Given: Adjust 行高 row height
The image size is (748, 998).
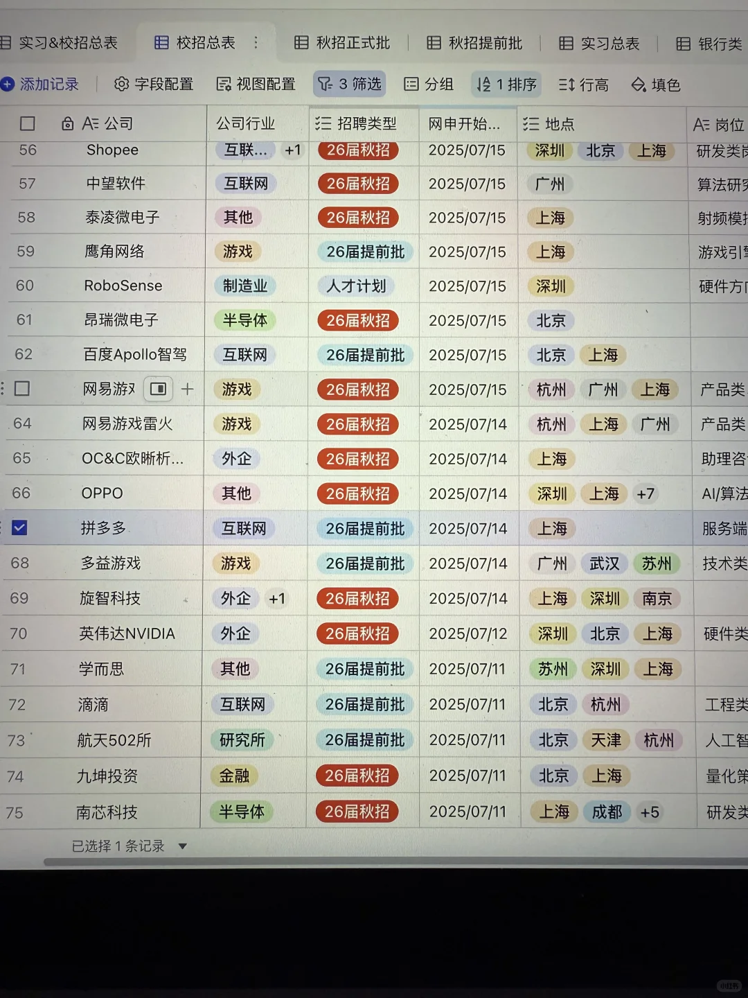Looking at the screenshot, I should [x=583, y=85].
